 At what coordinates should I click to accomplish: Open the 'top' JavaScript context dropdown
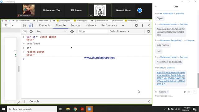pyautogui.click(x=51, y=31)
